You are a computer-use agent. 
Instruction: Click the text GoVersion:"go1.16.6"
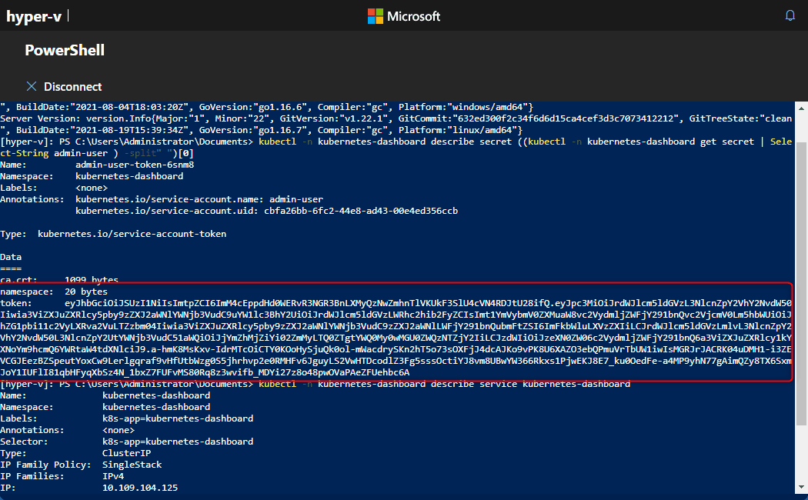253,107
